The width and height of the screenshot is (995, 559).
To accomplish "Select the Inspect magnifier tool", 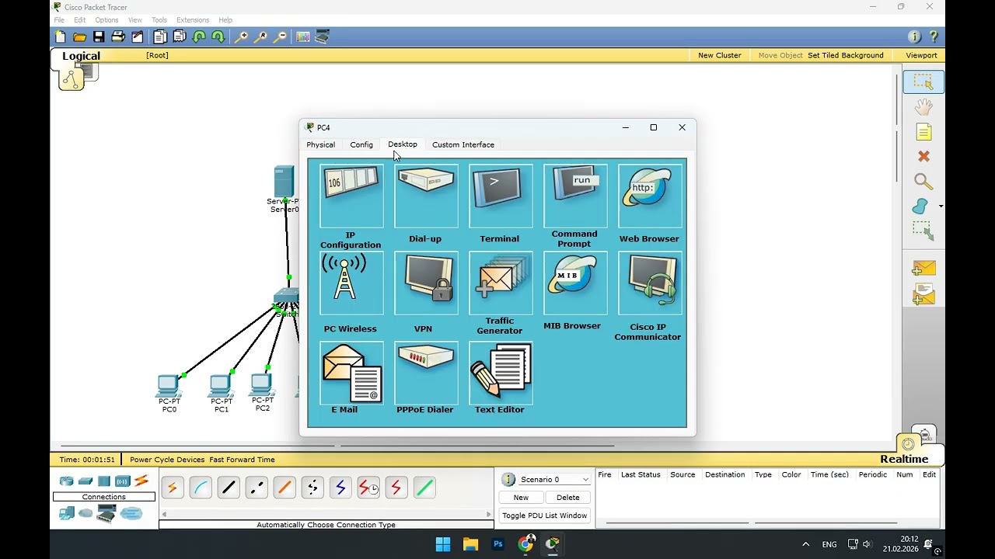I will [x=923, y=182].
